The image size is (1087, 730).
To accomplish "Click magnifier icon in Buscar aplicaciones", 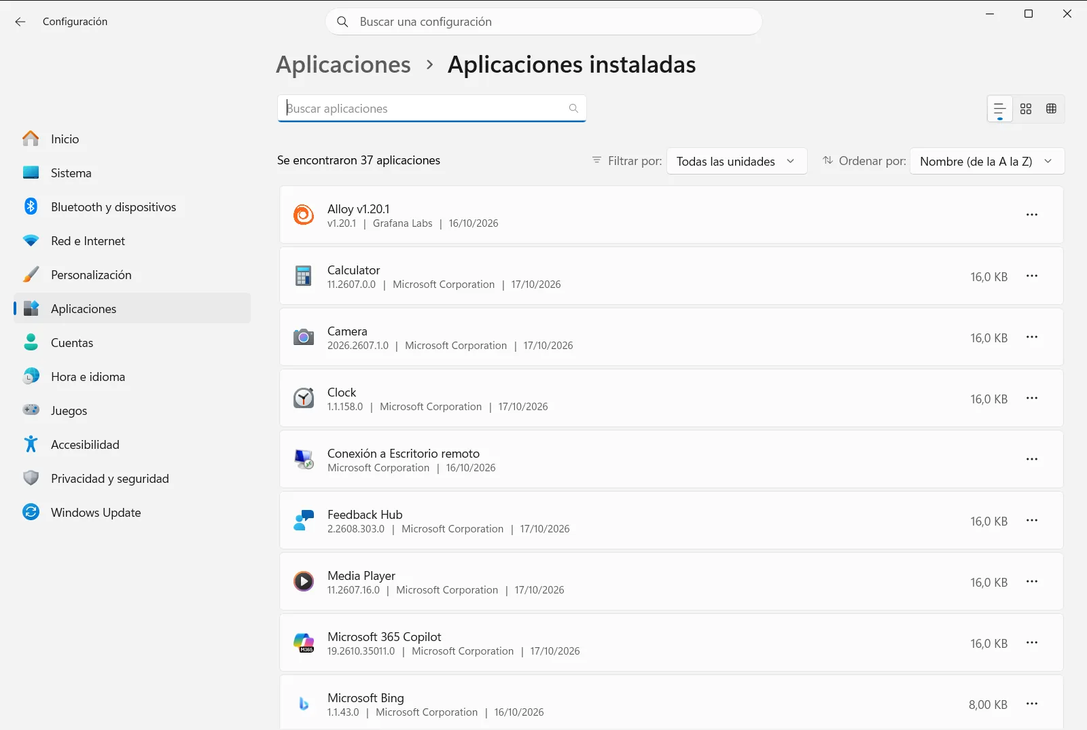I will pos(573,109).
